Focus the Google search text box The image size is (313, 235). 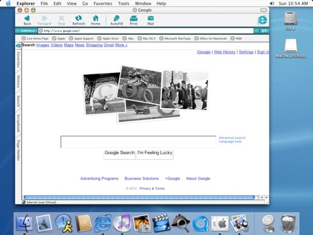[x=139, y=142]
